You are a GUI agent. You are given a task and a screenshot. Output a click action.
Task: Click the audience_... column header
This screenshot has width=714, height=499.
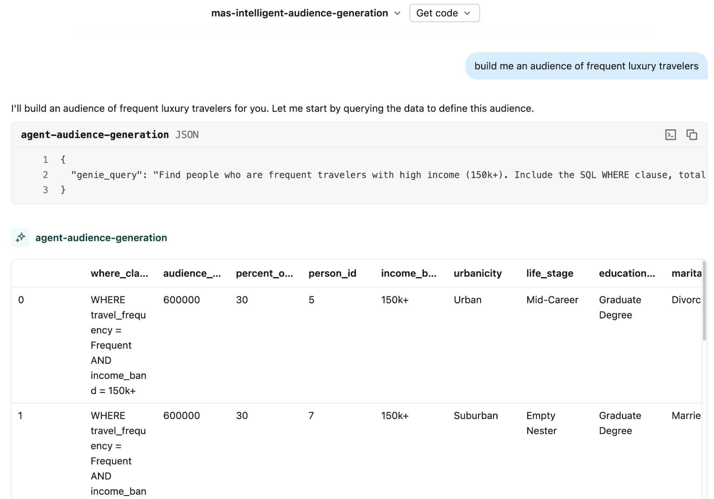click(192, 273)
